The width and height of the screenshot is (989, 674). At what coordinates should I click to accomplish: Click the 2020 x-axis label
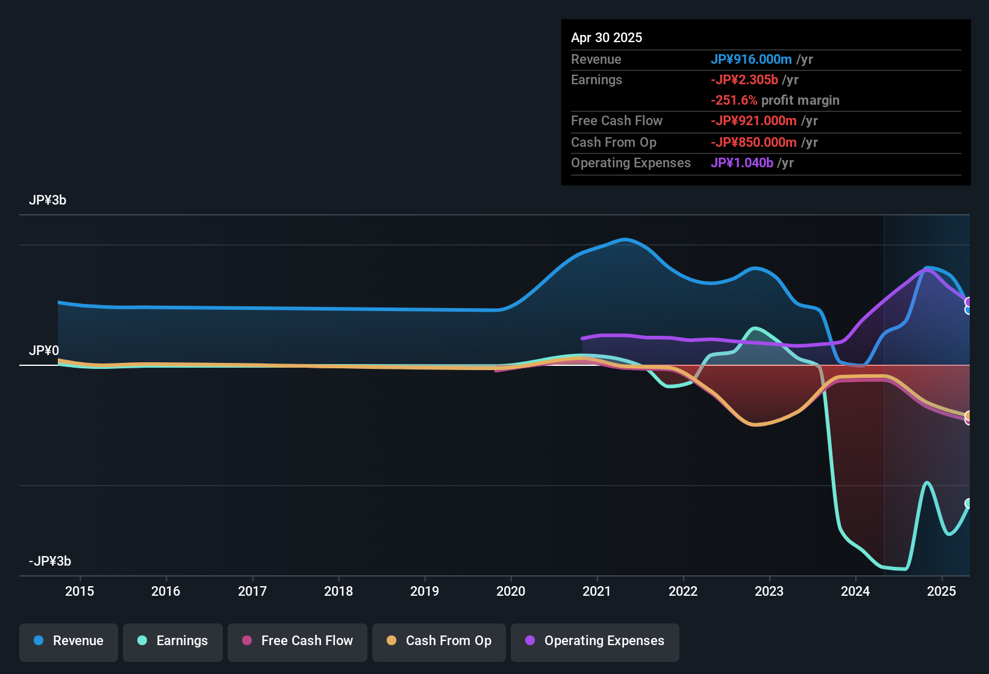[x=511, y=592]
